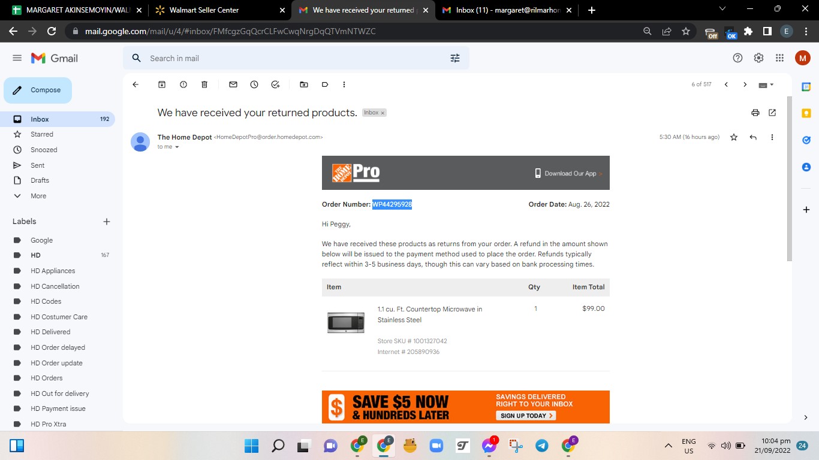The height and width of the screenshot is (460, 819).
Task: Show older email arrow
Action: click(745, 84)
